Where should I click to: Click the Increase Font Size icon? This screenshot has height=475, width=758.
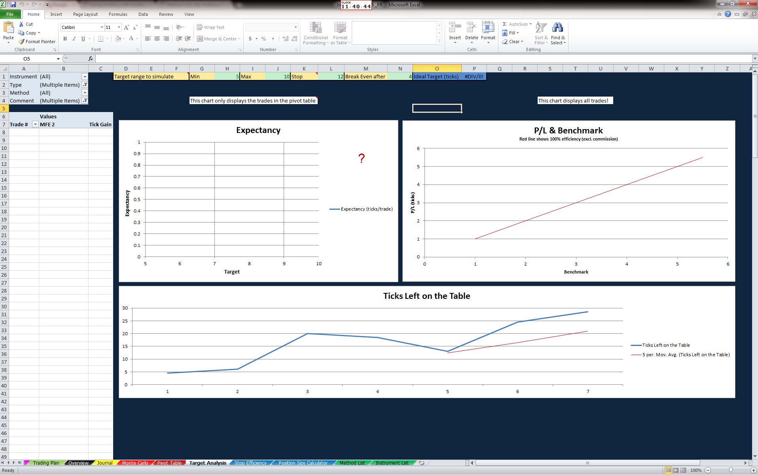pos(126,27)
